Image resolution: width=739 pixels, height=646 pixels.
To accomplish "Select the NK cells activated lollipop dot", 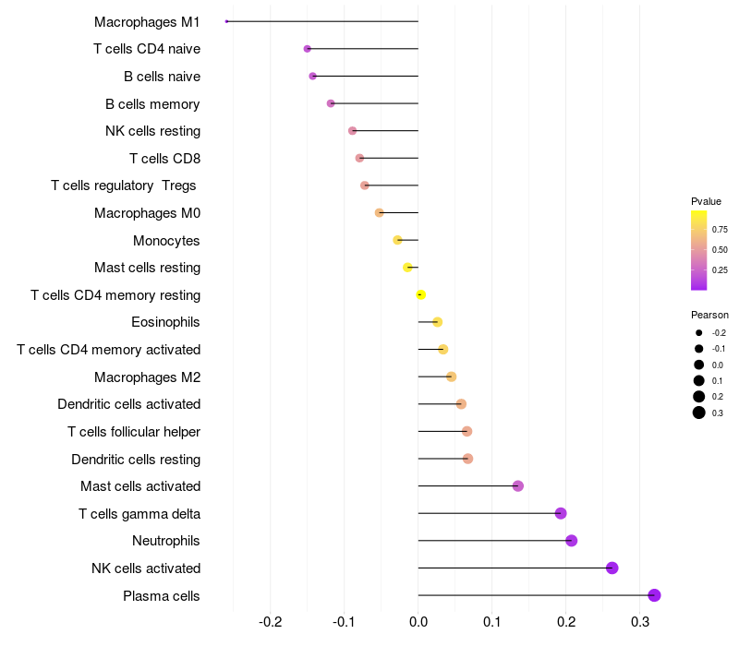I will (612, 568).
